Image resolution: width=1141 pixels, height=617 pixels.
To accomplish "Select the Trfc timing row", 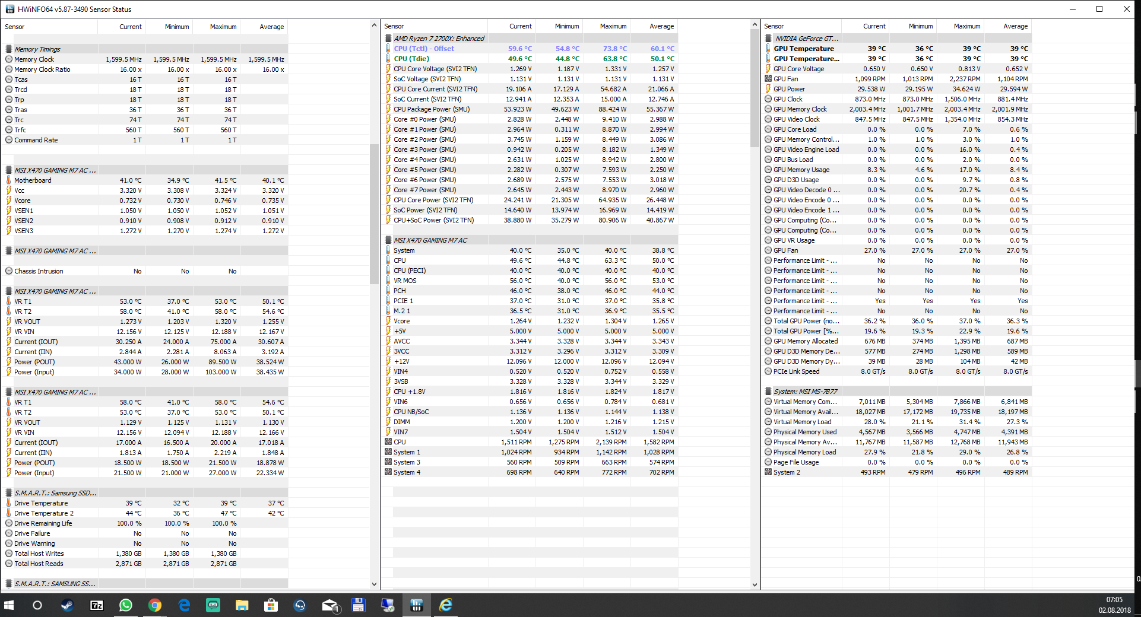I will point(145,130).
